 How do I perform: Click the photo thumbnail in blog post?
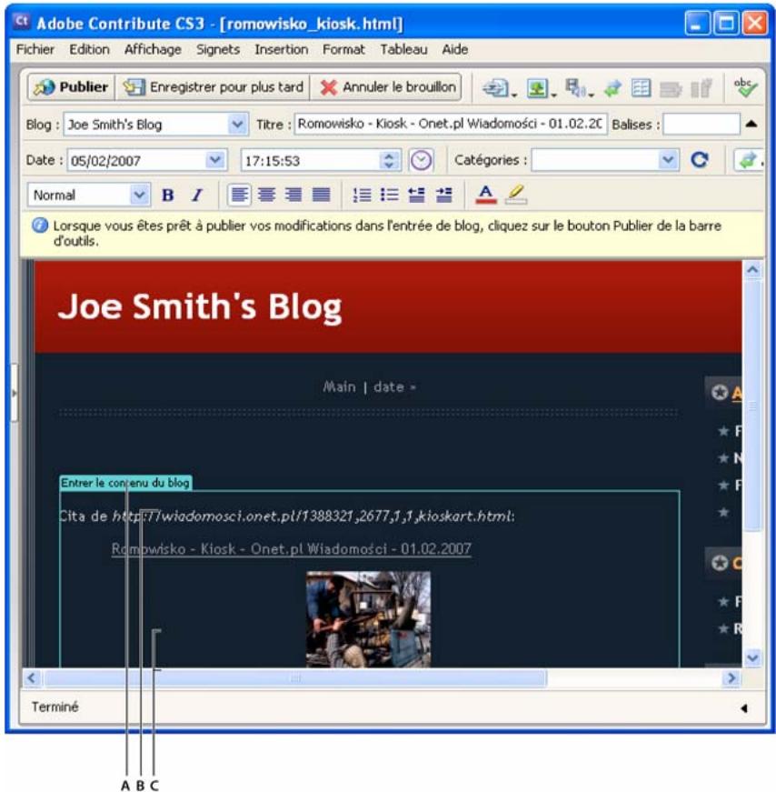tap(369, 619)
